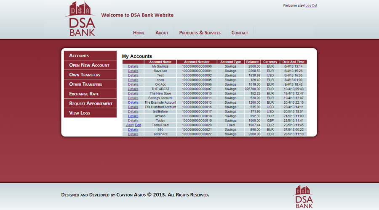Select account number 1000000000000020
The image size is (379, 210).
tap(197, 125)
